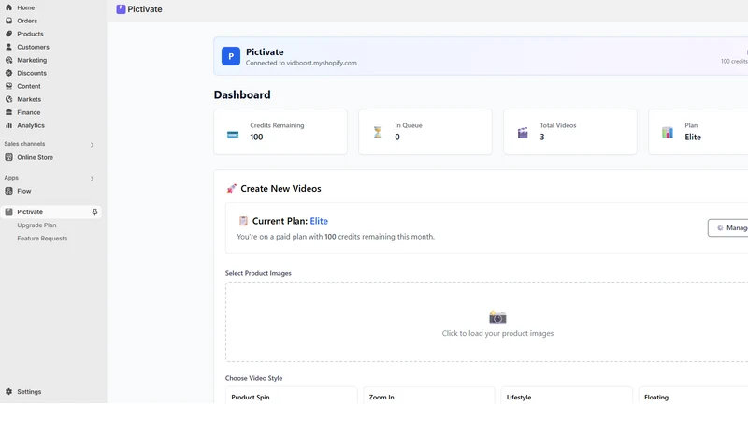Viewport: 748px width, 421px height.
Task: Open Home in the sidebar
Action: (x=26, y=7)
